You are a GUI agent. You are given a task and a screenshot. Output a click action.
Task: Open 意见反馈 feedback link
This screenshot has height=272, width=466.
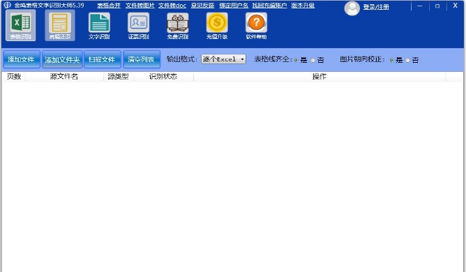coord(203,6)
